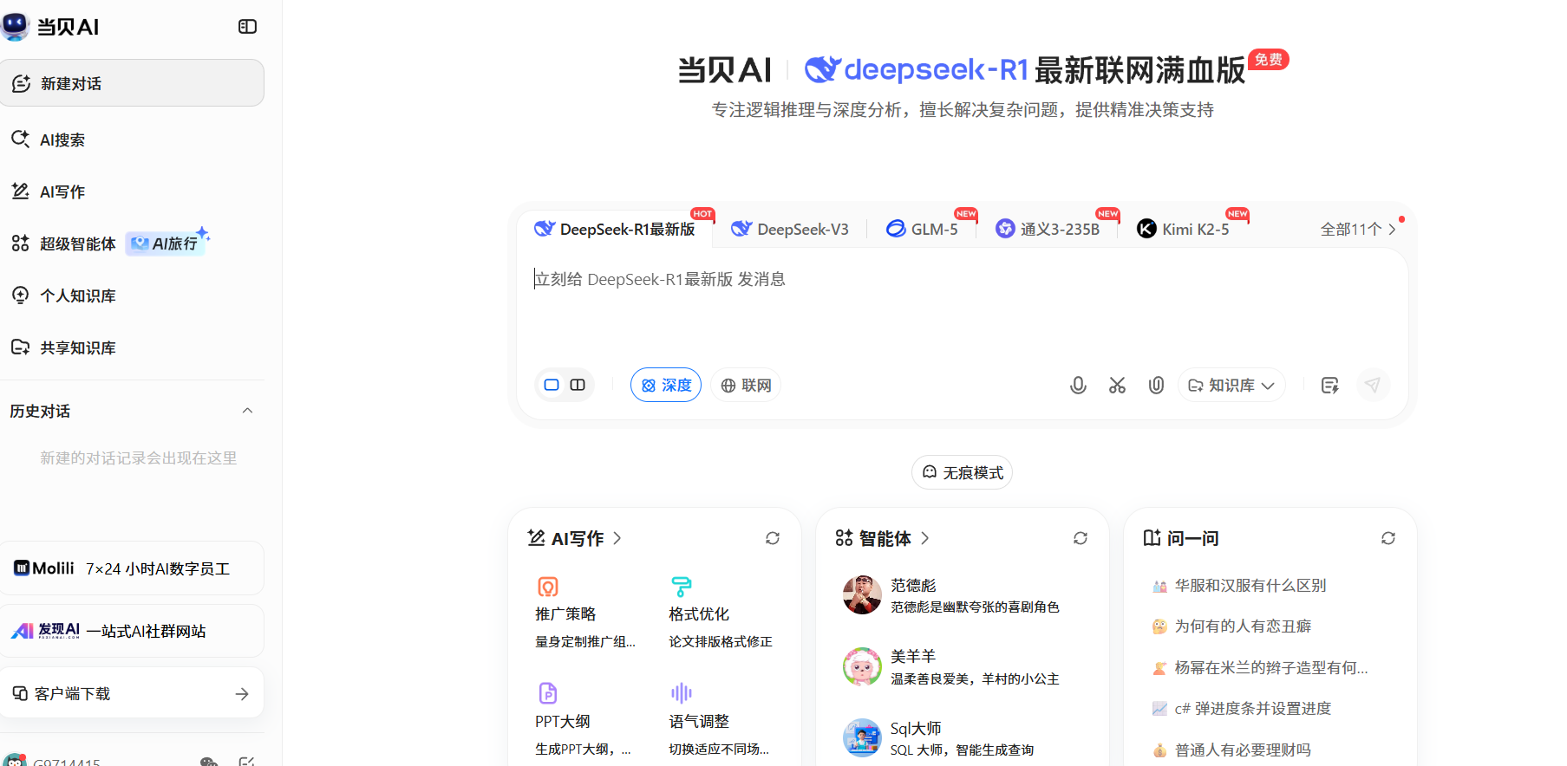Image resolution: width=1567 pixels, height=766 pixels.
Task: Click the 免费 badge in the banner
Action: (1268, 60)
